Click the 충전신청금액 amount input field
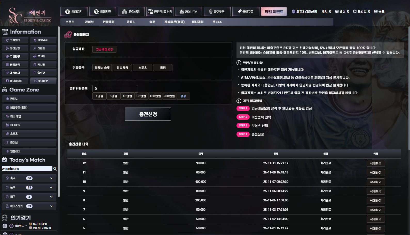Image resolution: width=410 pixels, height=235 pixels. 115,89
